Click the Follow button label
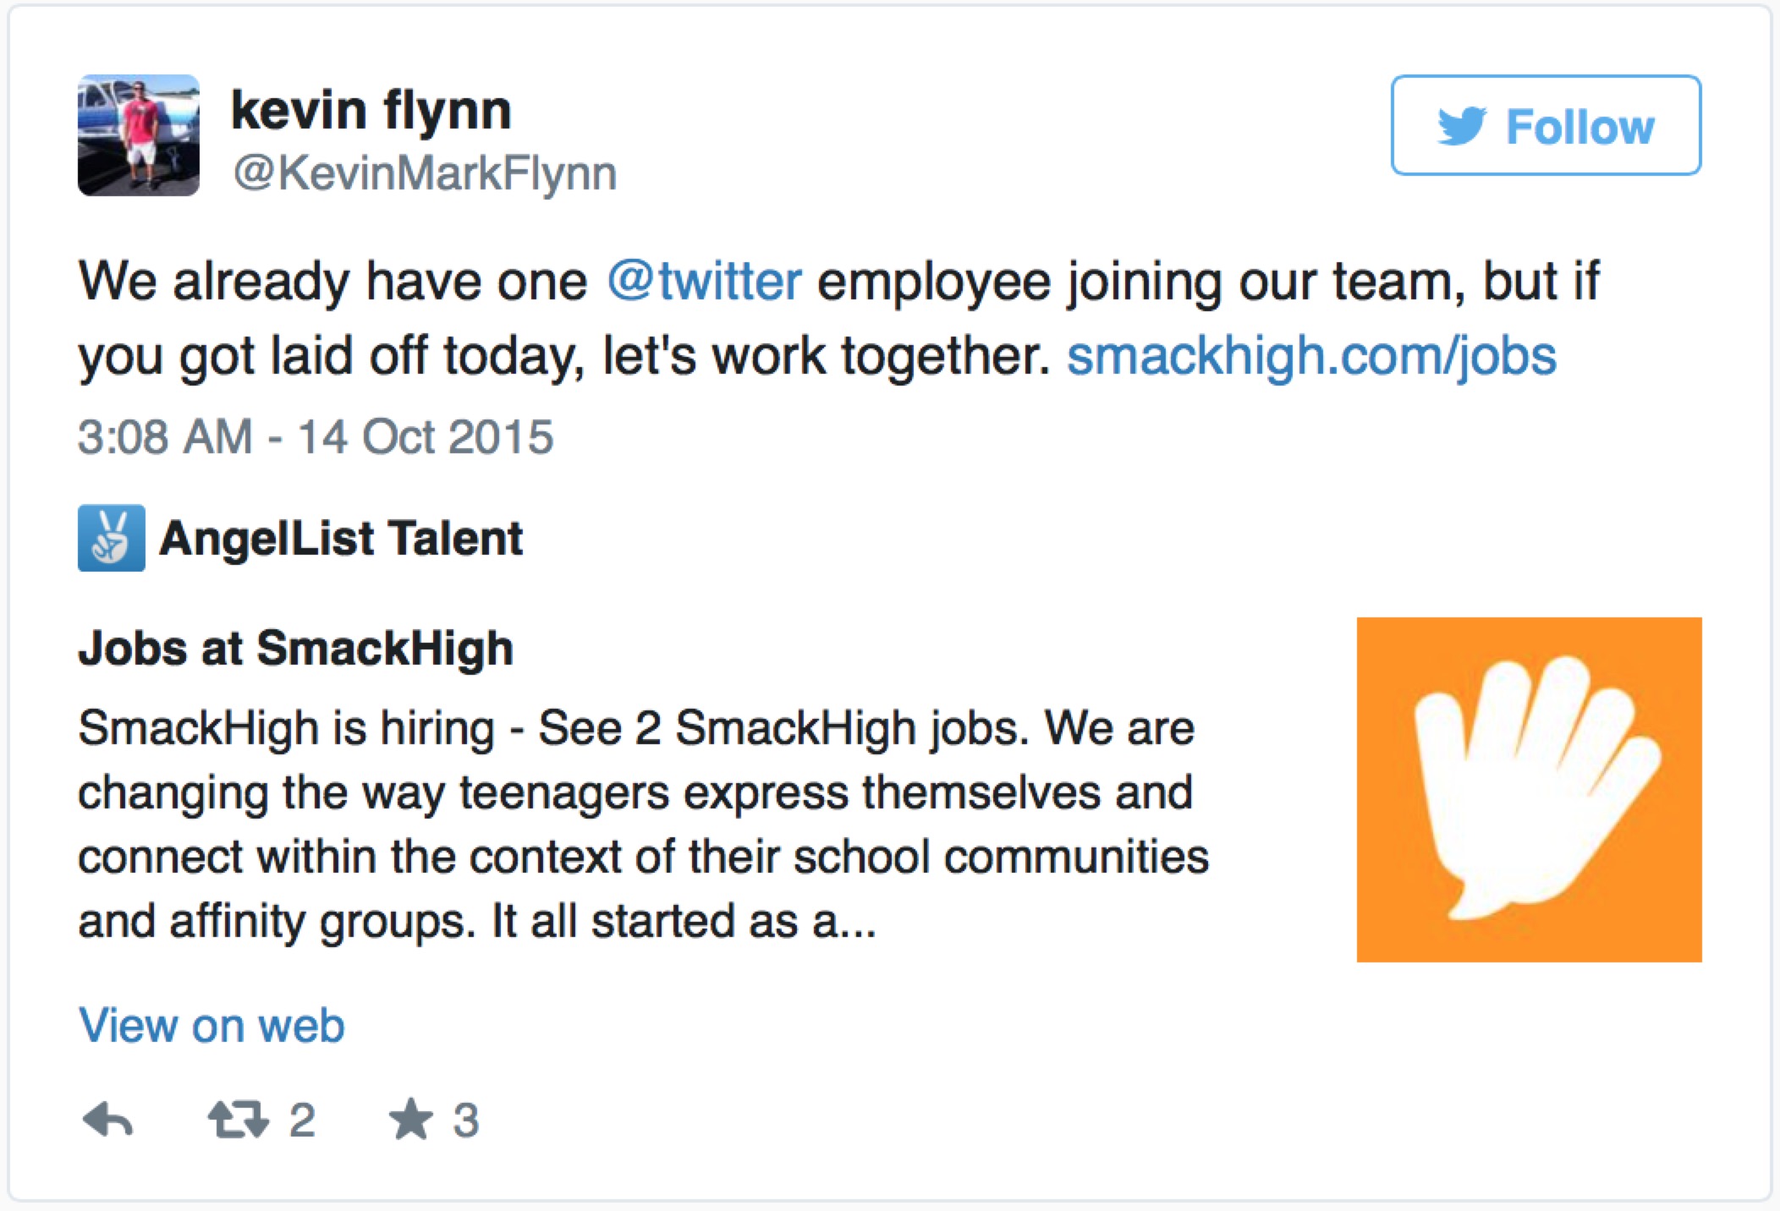The height and width of the screenshot is (1211, 1780). 1579,127
